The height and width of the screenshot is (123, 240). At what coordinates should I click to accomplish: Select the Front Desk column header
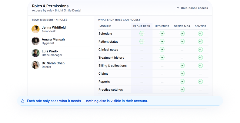coord(142,26)
